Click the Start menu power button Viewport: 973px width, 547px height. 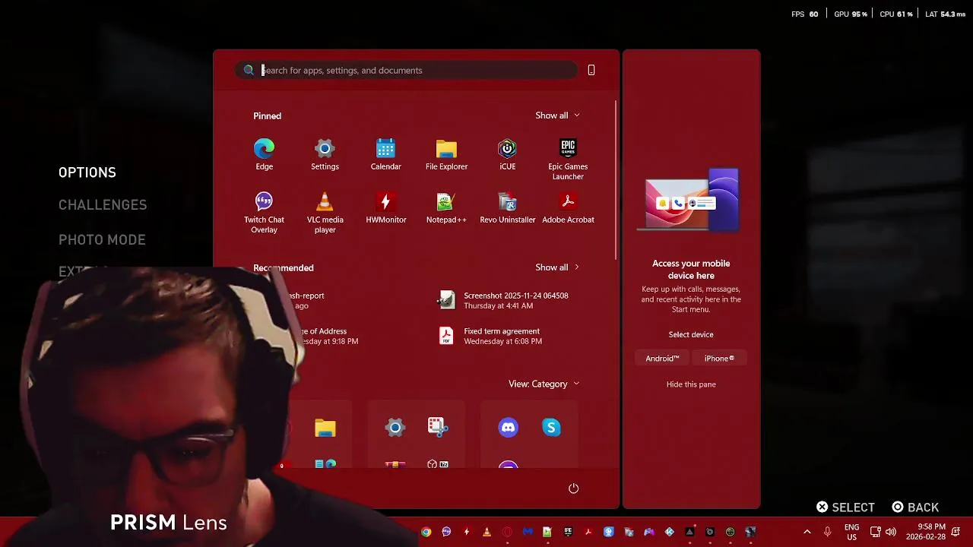(573, 489)
